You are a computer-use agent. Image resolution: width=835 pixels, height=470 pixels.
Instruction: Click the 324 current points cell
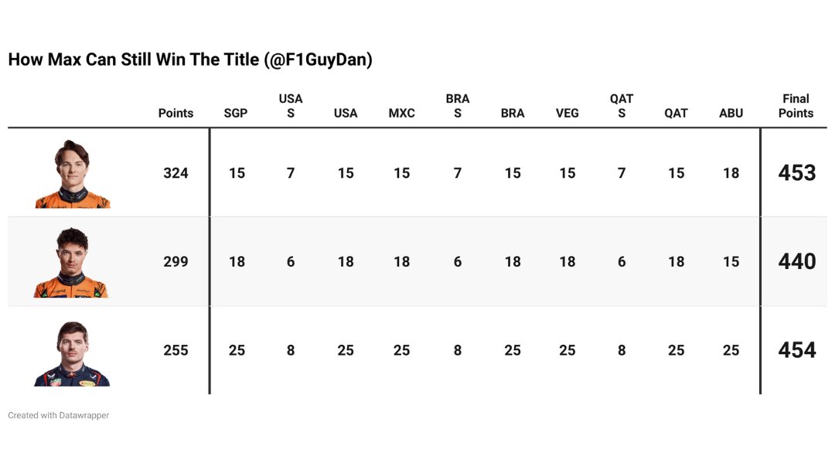tap(176, 173)
